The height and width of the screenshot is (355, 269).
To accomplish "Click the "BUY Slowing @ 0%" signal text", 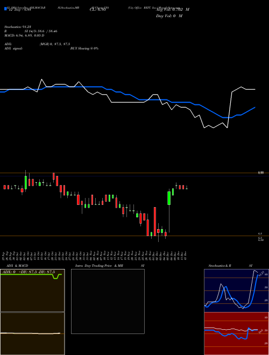I will click(x=84, y=48).
